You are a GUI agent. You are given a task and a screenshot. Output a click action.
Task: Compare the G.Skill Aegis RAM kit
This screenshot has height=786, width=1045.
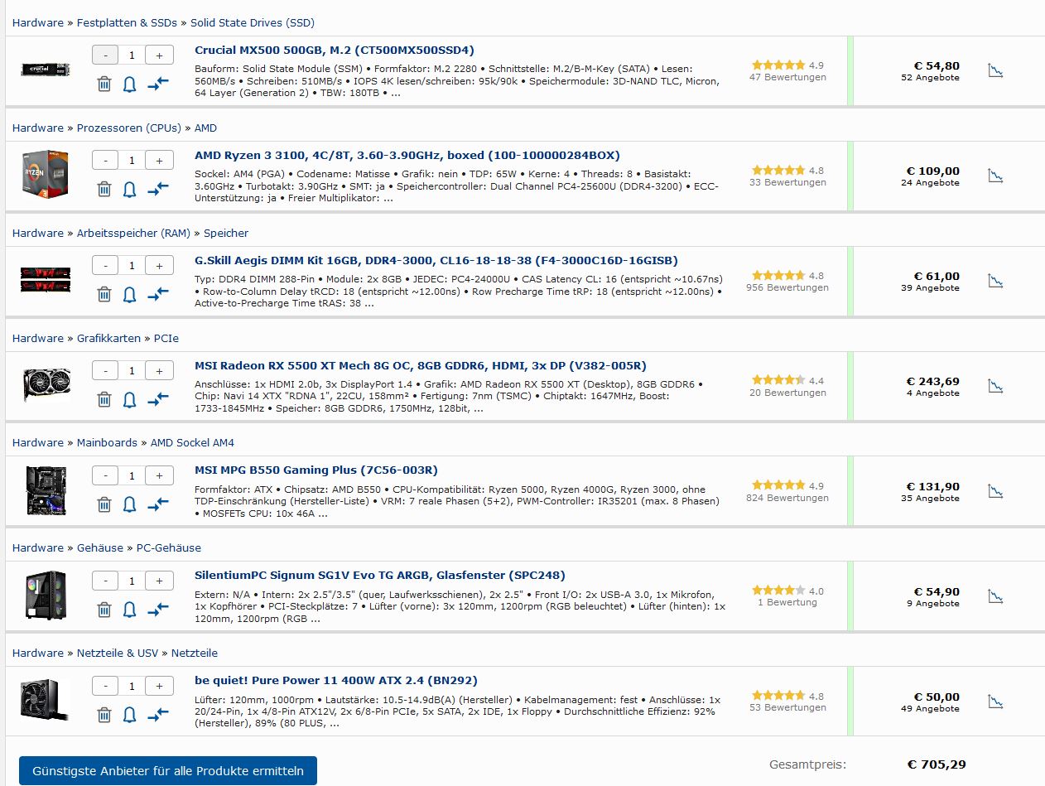point(157,294)
